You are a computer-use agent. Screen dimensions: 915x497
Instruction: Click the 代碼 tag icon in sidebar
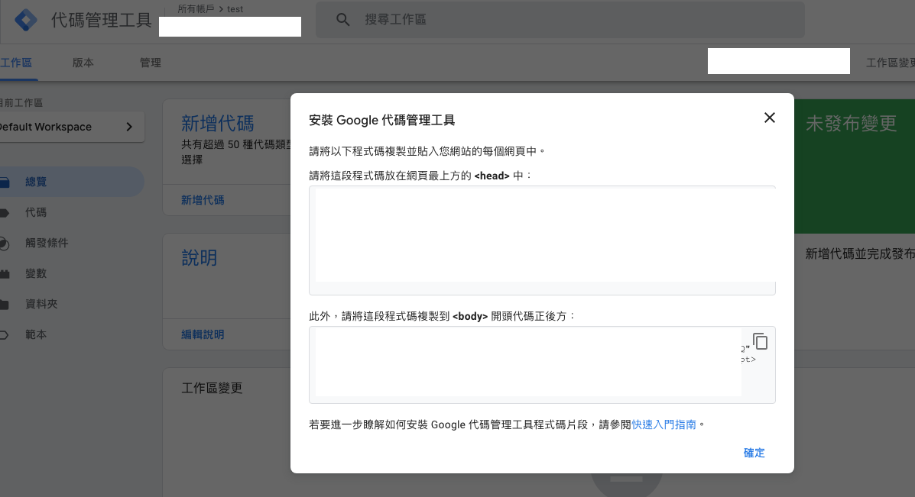[5, 213]
